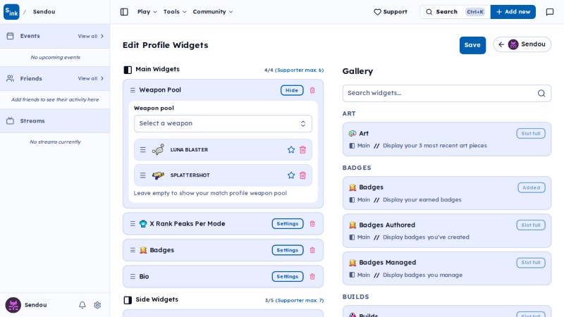Toggle the sidebar panel icon
The image size is (564, 317).
(x=124, y=12)
